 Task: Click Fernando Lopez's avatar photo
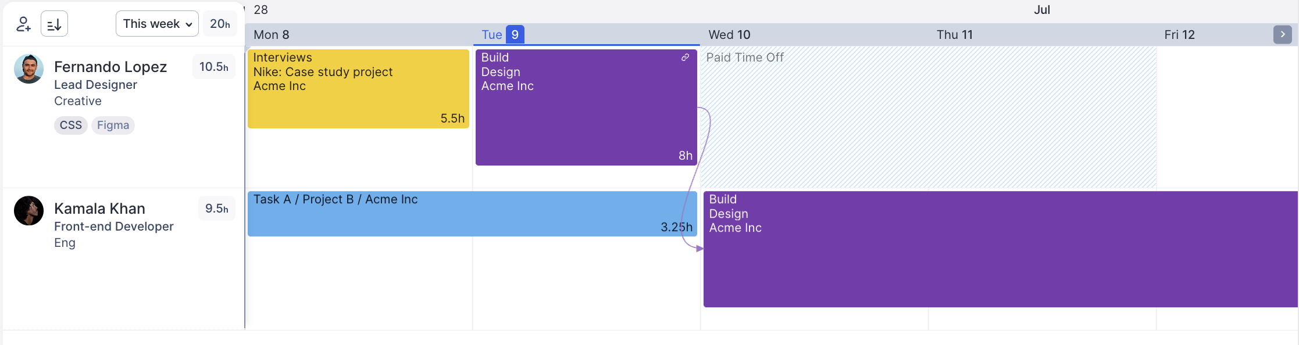click(28, 69)
